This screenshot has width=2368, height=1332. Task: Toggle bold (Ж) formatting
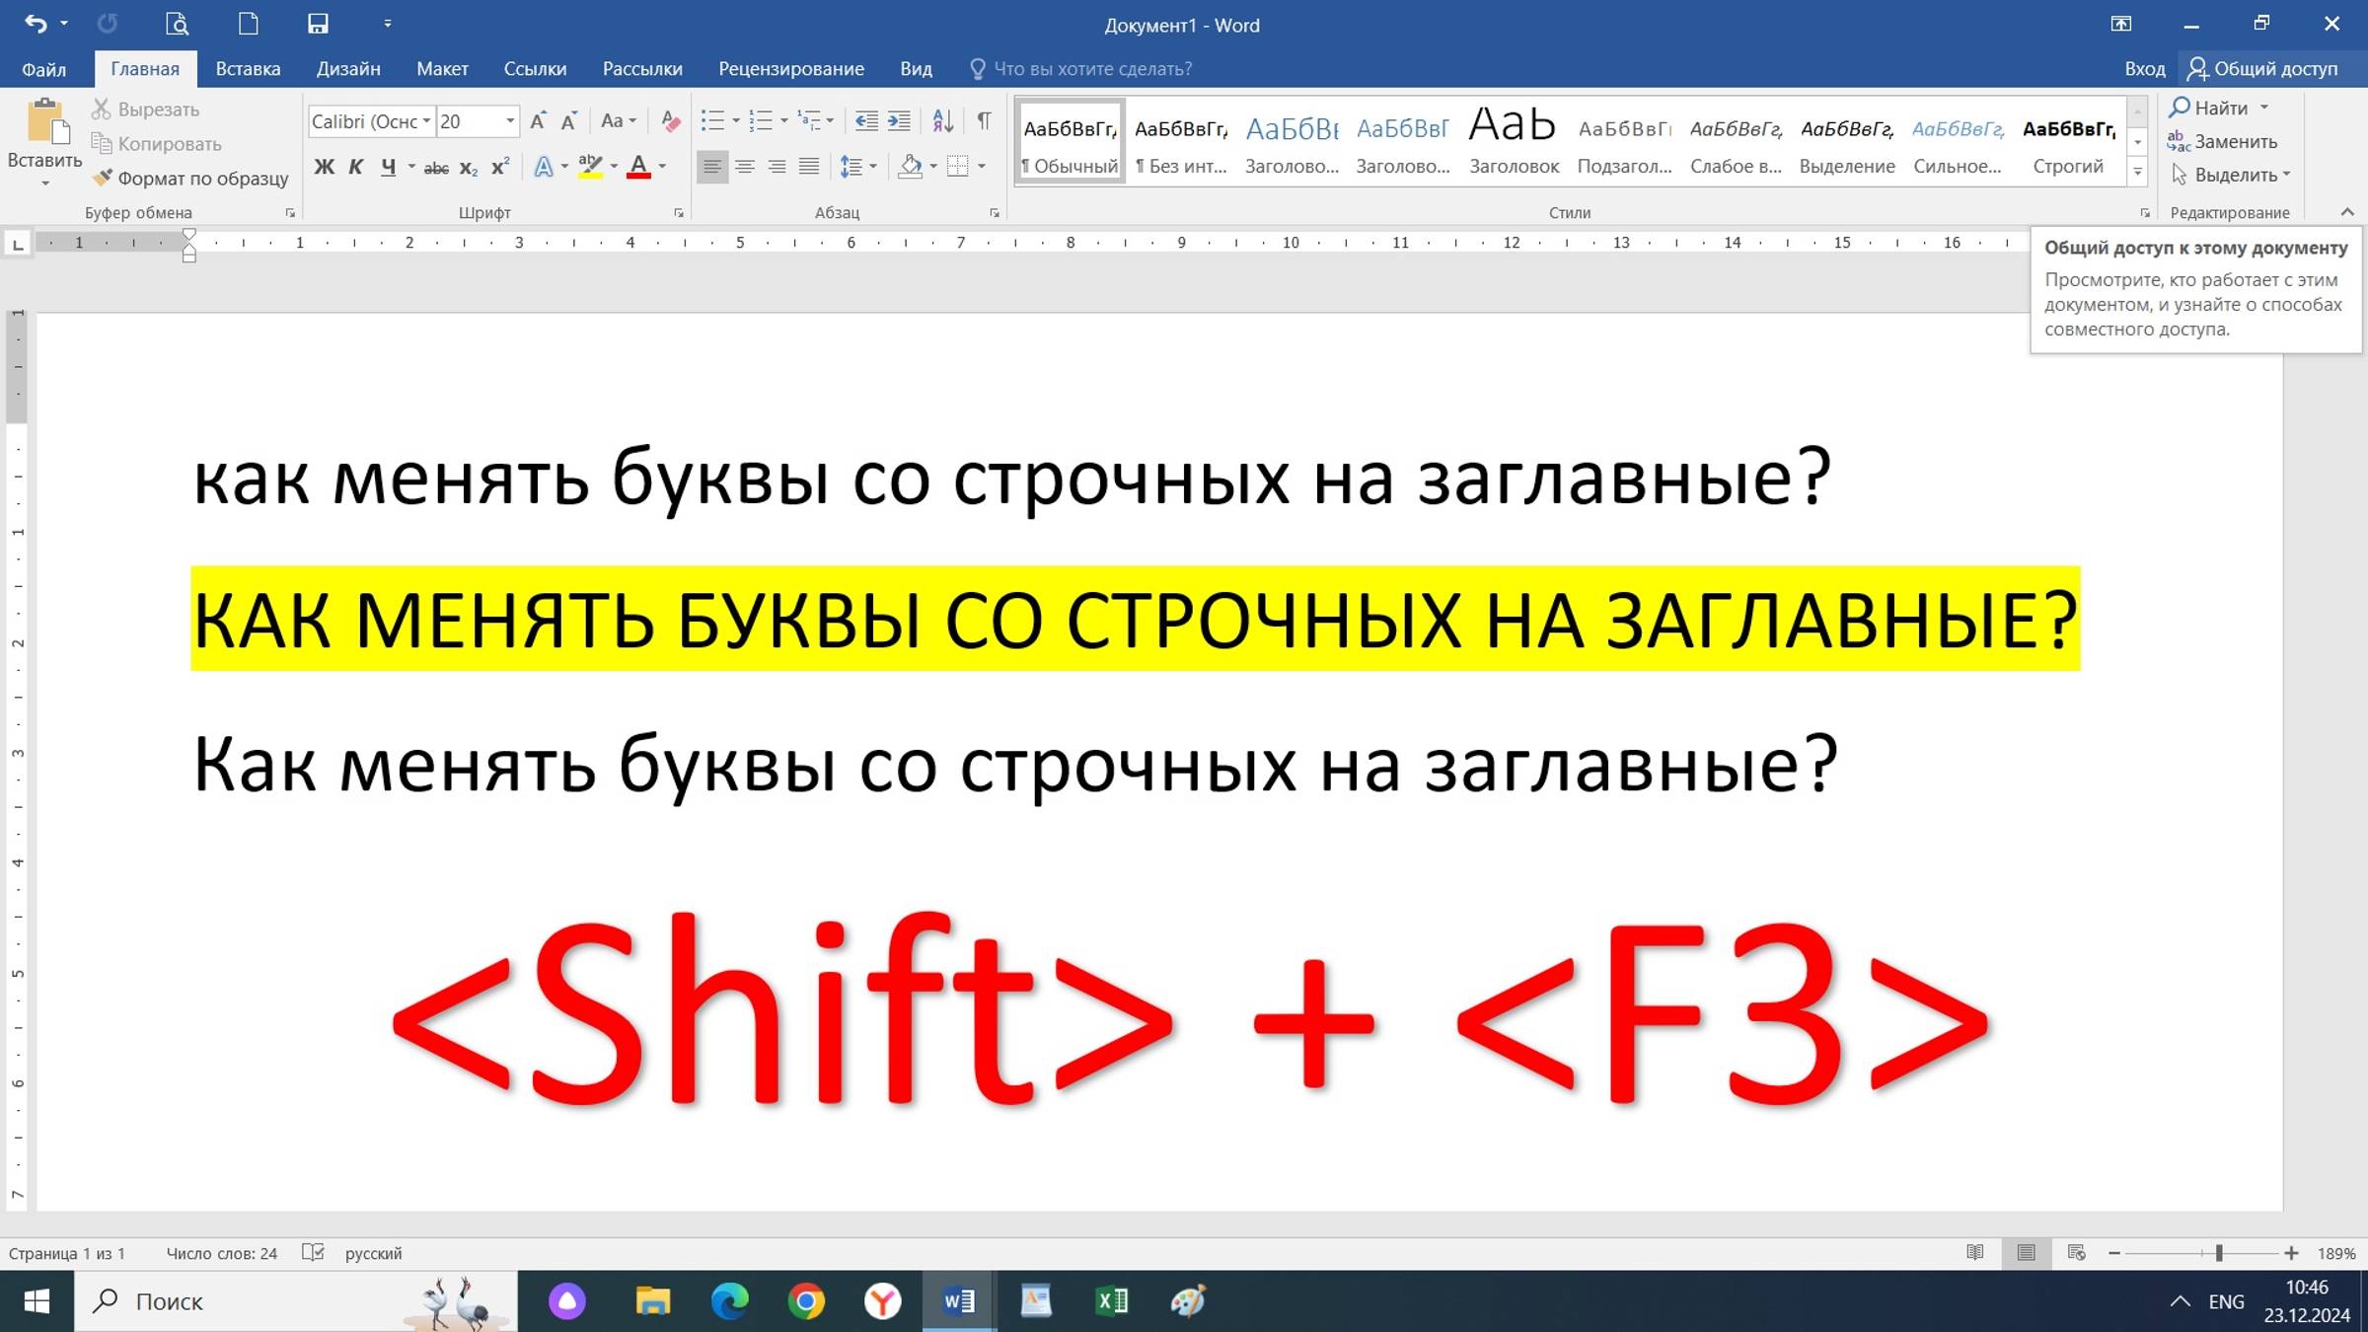324,167
